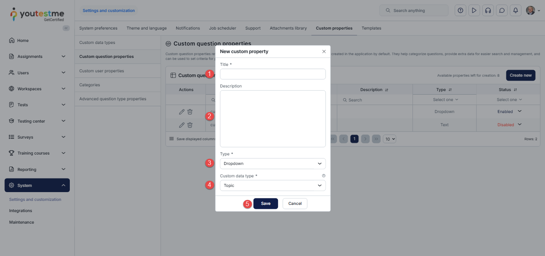Open the Custom data type dropdown

point(273,185)
